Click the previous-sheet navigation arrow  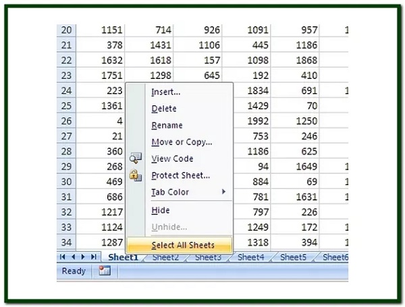[74, 257]
